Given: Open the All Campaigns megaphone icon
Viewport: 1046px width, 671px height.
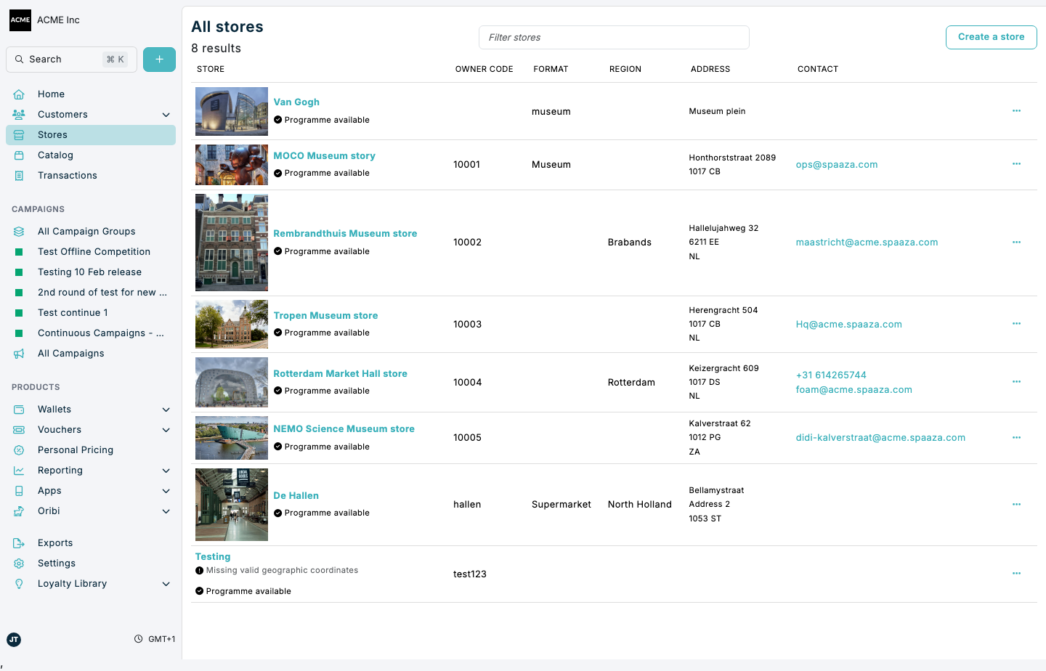Looking at the screenshot, I should tap(19, 353).
